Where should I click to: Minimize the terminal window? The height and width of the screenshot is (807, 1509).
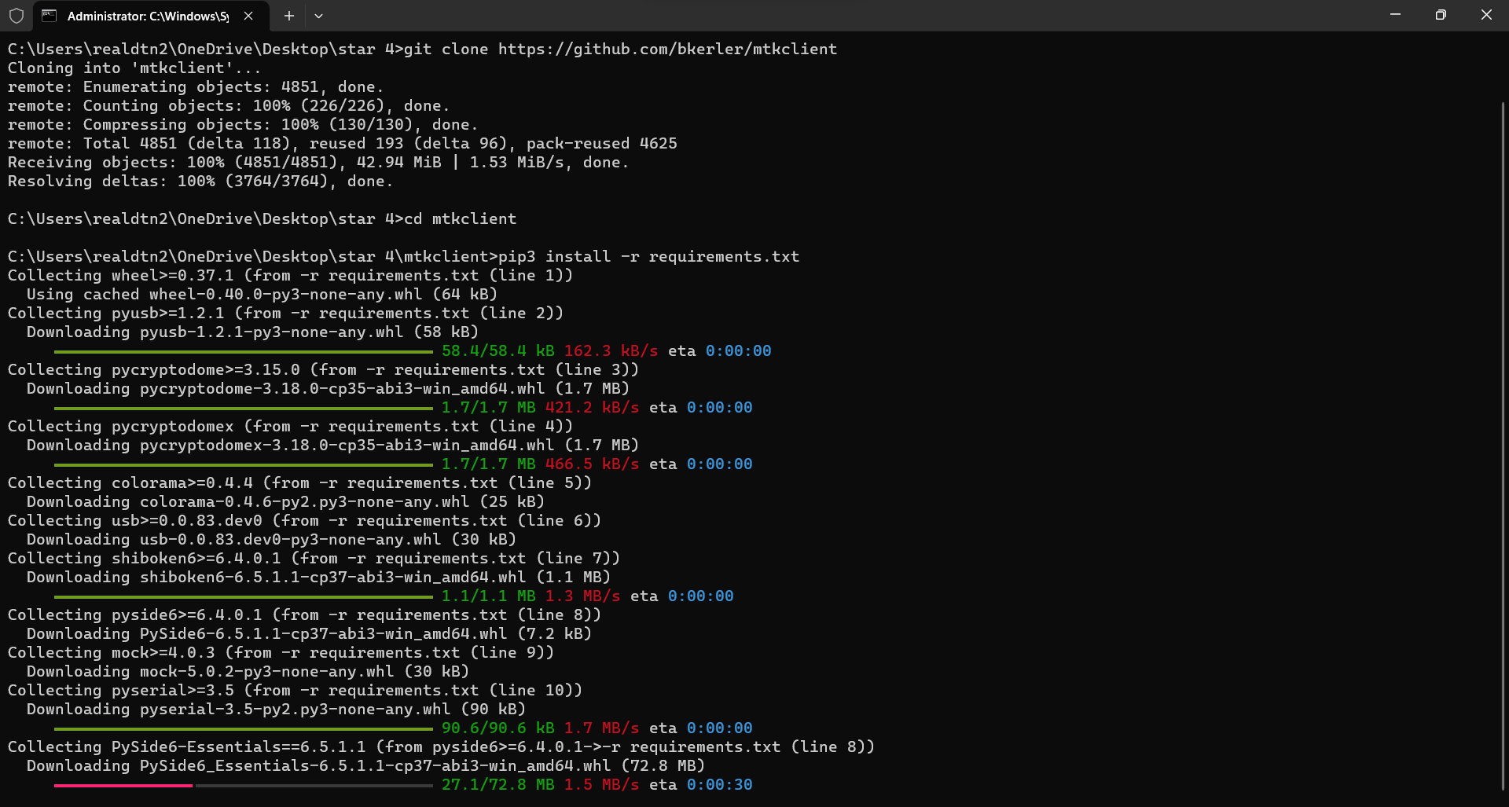(x=1395, y=15)
